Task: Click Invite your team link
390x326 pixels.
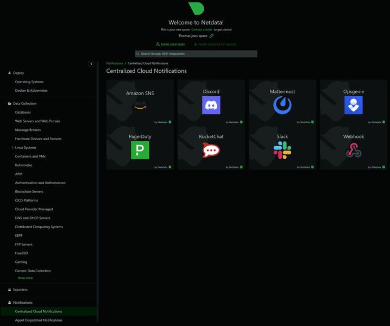Action: pos(173,45)
